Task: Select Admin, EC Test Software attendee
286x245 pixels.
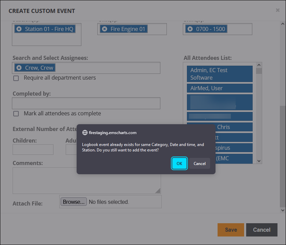Action: tap(220, 74)
